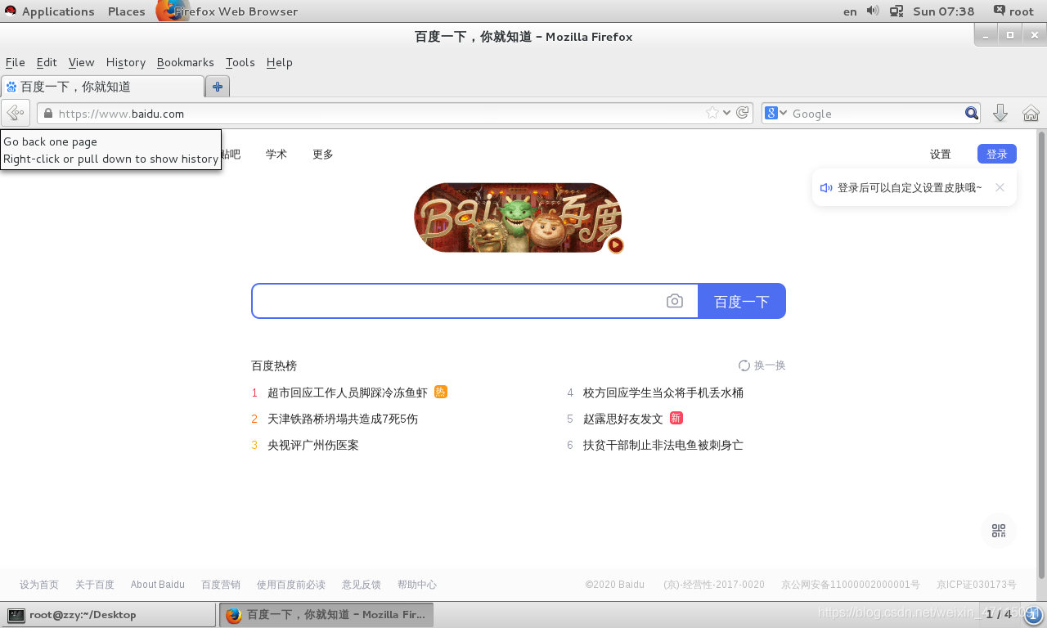Open the root user menu
Image resolution: width=1047 pixels, height=628 pixels.
tap(1013, 11)
